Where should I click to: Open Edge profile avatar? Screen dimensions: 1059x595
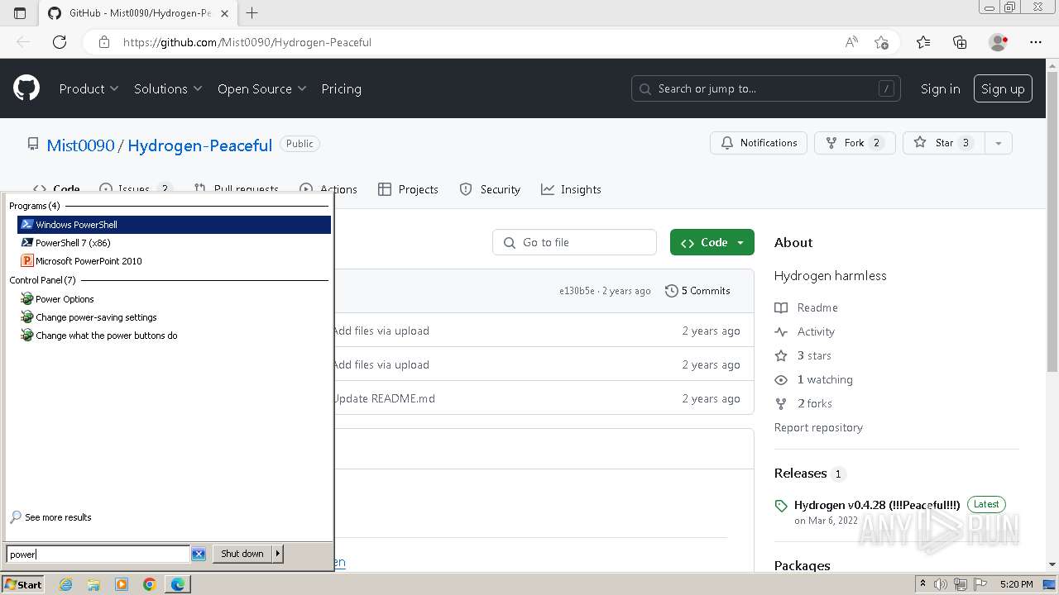coord(999,42)
